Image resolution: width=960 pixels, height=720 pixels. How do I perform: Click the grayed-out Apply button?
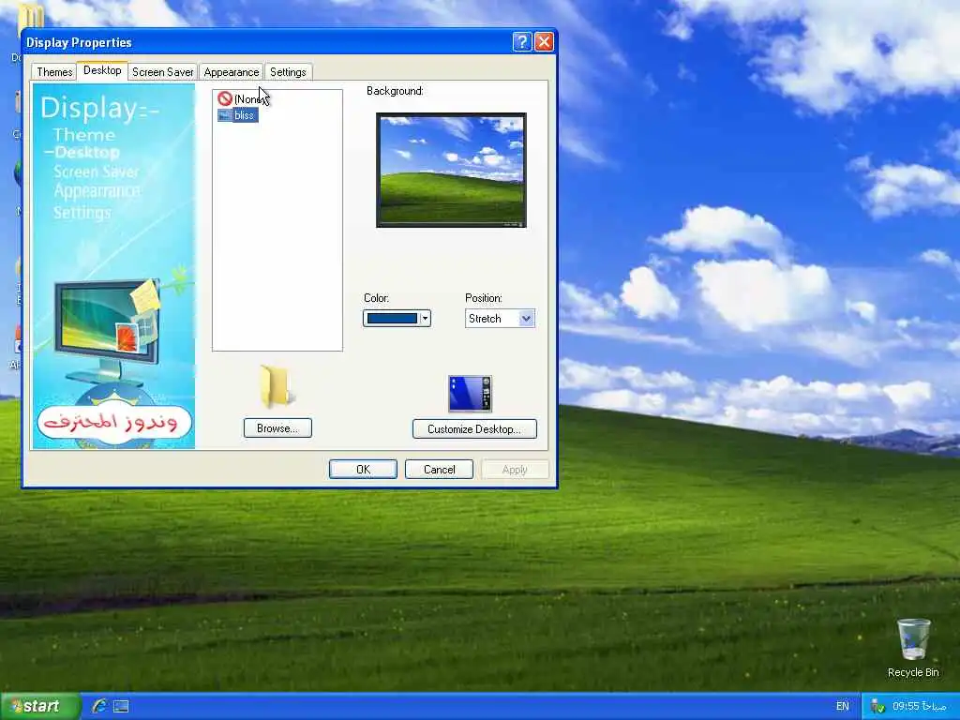(515, 469)
